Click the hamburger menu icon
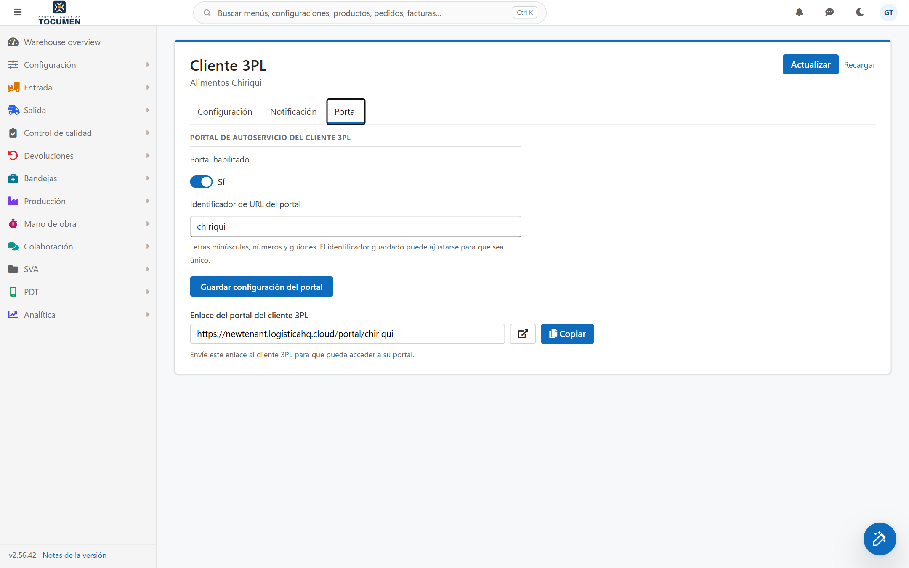Image resolution: width=909 pixels, height=568 pixels. [18, 12]
